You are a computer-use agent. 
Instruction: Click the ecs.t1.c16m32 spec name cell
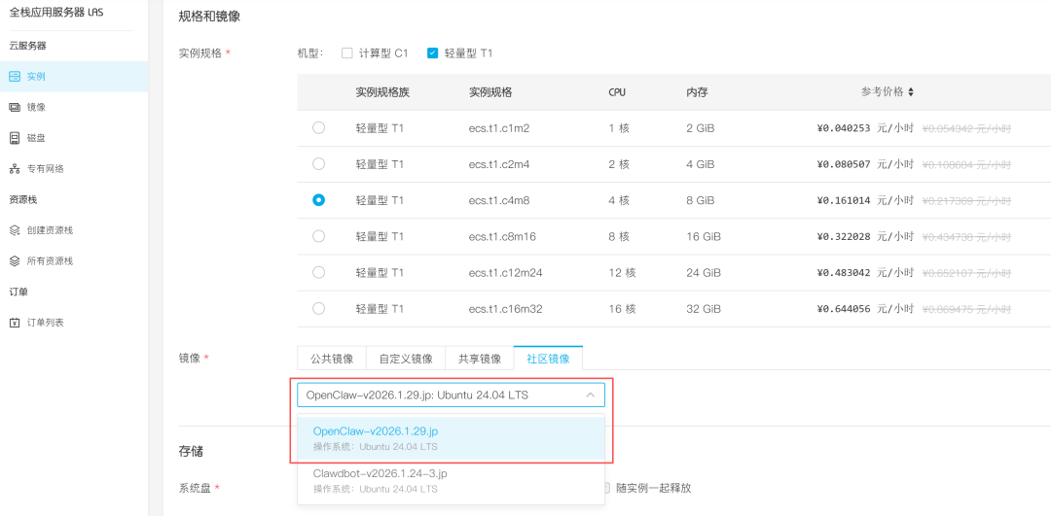pos(505,308)
